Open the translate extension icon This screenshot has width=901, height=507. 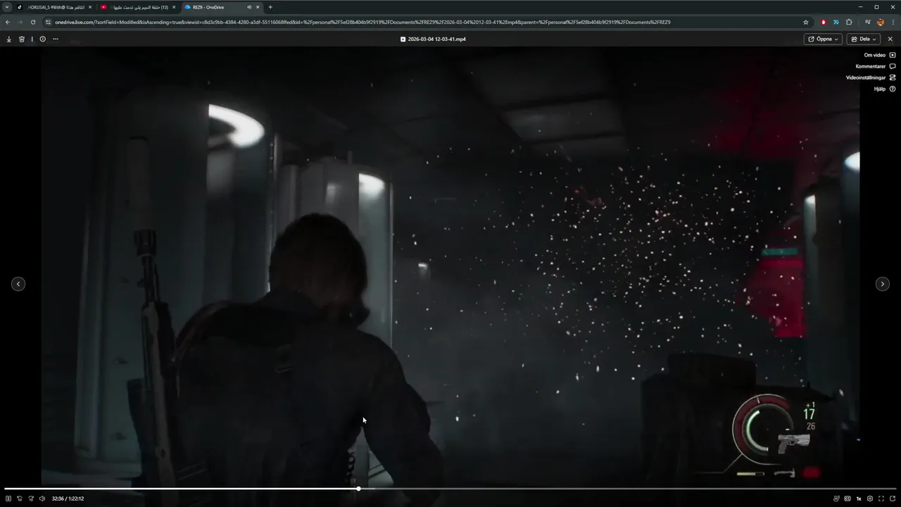click(836, 22)
